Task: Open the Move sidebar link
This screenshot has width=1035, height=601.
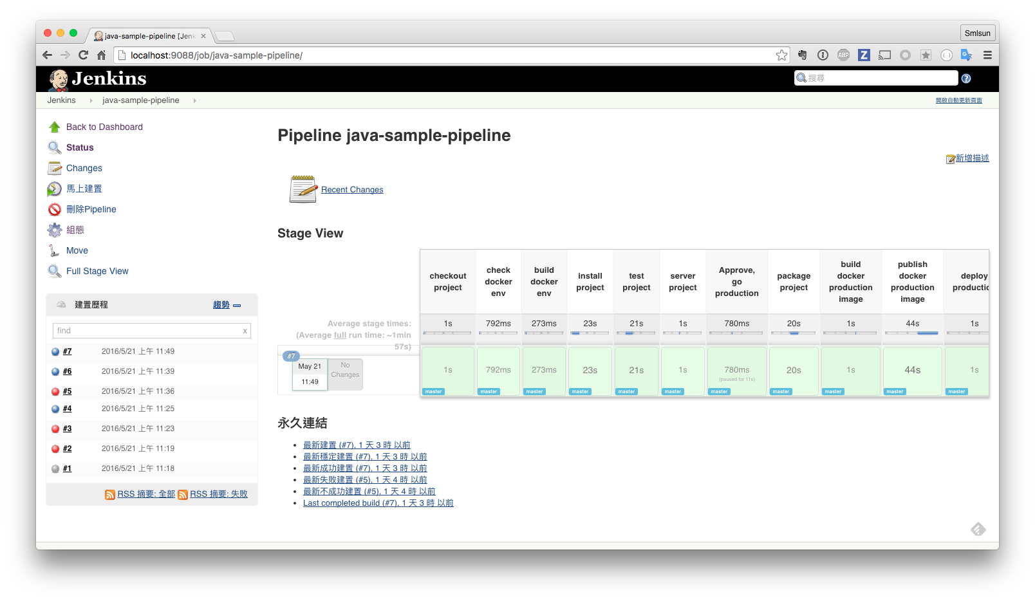Action: [77, 251]
